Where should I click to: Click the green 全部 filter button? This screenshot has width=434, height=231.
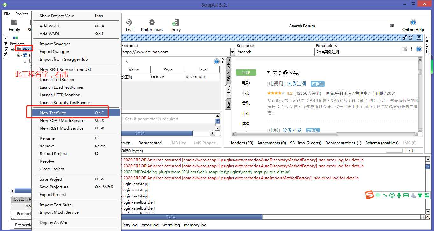[x=246, y=72]
